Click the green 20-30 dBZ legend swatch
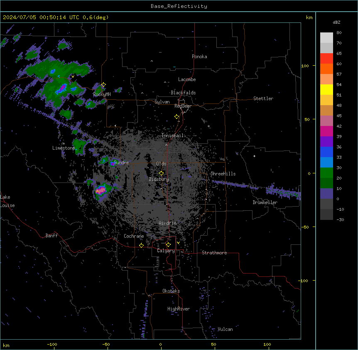 [326, 173]
